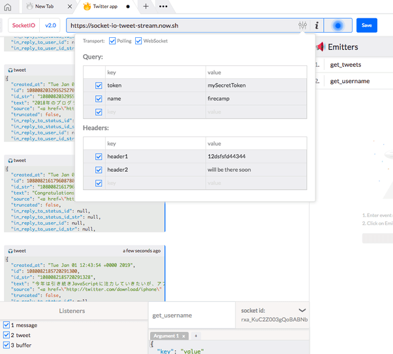Add a new argument with plus
393x354 pixels.
(196, 336)
